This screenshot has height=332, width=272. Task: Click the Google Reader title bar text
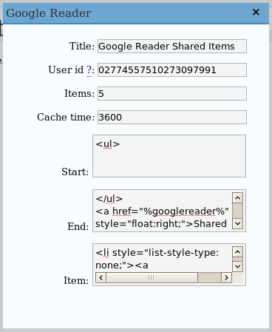tap(49, 13)
